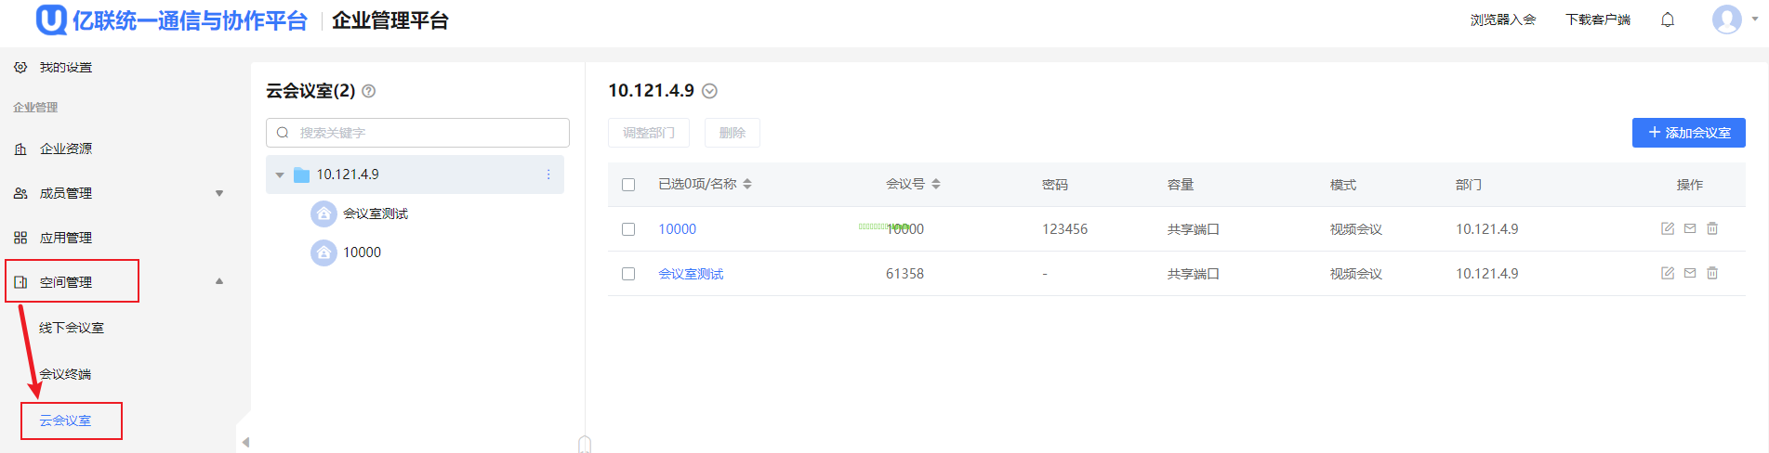Open the user avatar profile menu
Image resolution: width=1769 pixels, height=453 pixels.
tap(1727, 19)
